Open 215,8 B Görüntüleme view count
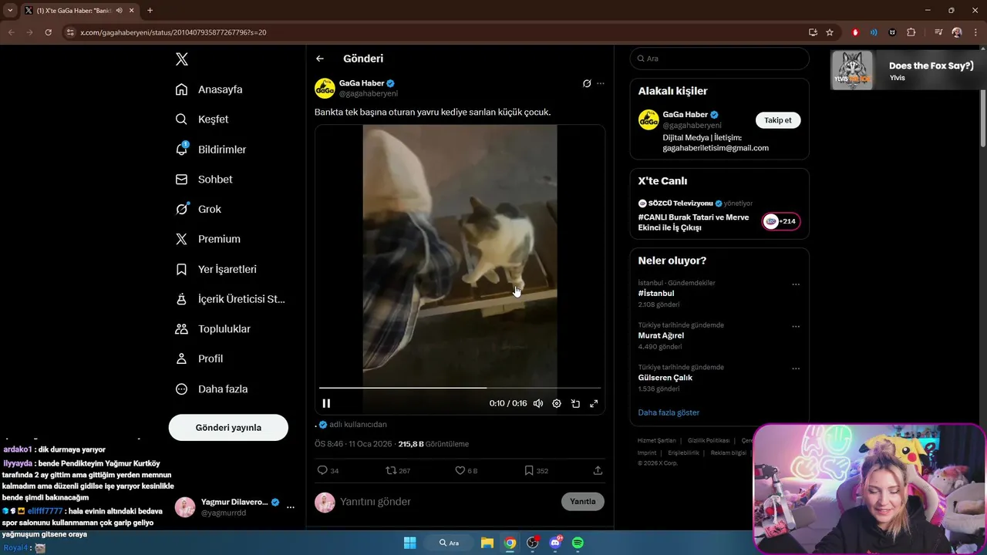987x555 pixels. (433, 444)
